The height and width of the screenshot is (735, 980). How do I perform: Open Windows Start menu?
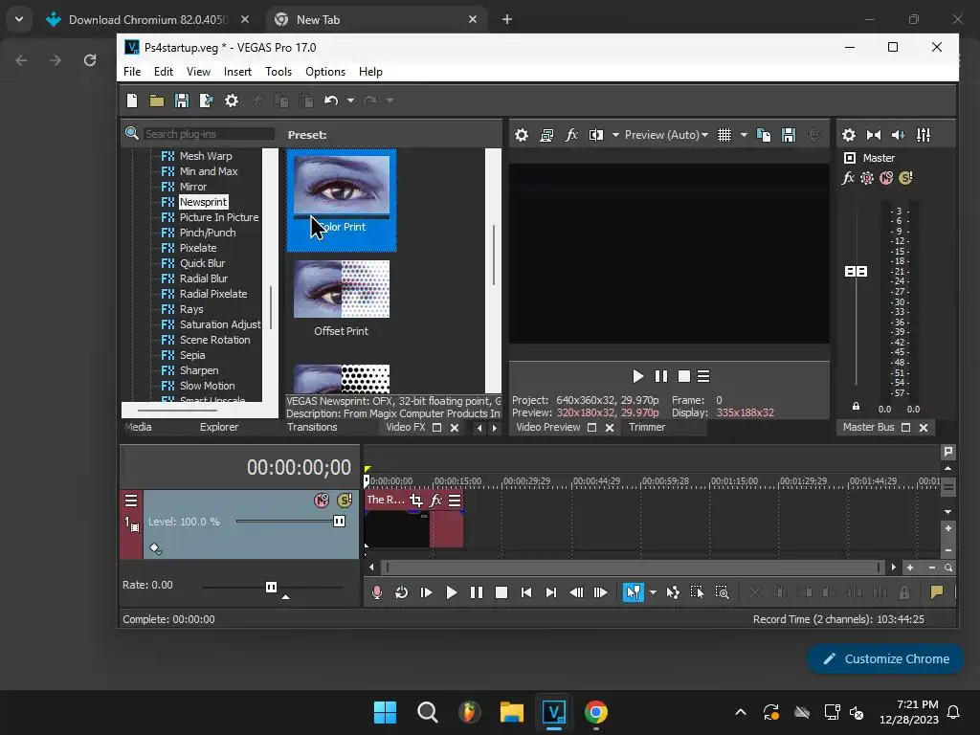385,712
